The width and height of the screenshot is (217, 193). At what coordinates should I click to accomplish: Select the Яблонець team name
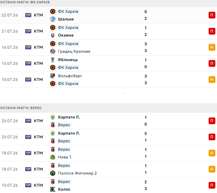click(68, 60)
